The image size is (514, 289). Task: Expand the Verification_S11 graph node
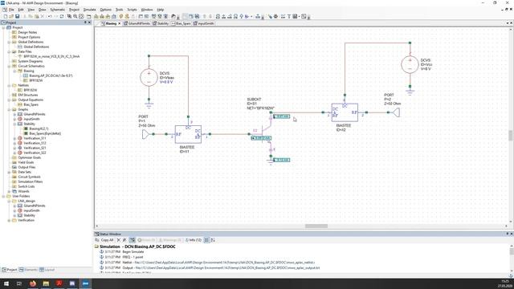pos(14,138)
